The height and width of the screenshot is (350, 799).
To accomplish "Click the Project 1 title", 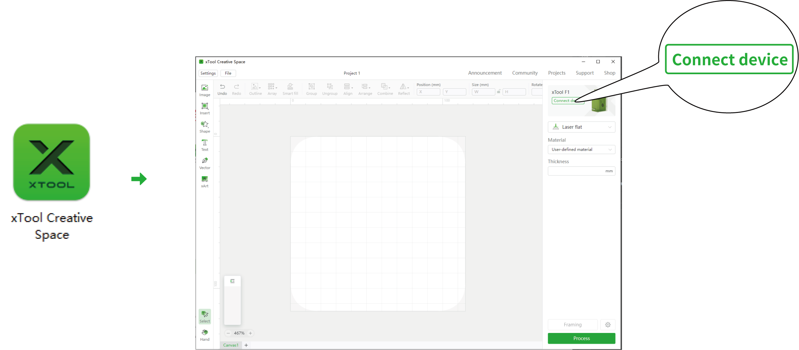I will click(352, 73).
